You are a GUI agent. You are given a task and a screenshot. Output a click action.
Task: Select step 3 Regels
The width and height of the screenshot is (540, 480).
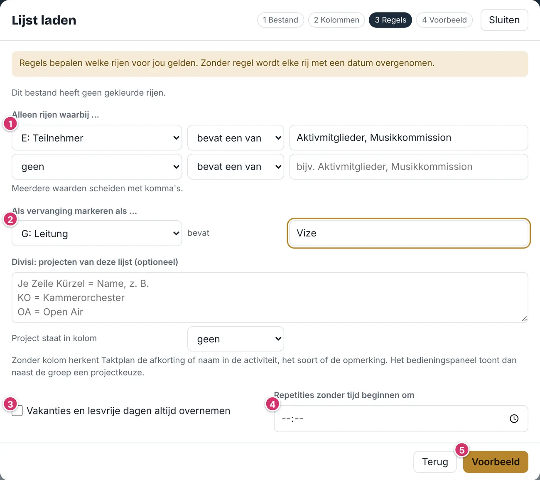(x=390, y=20)
